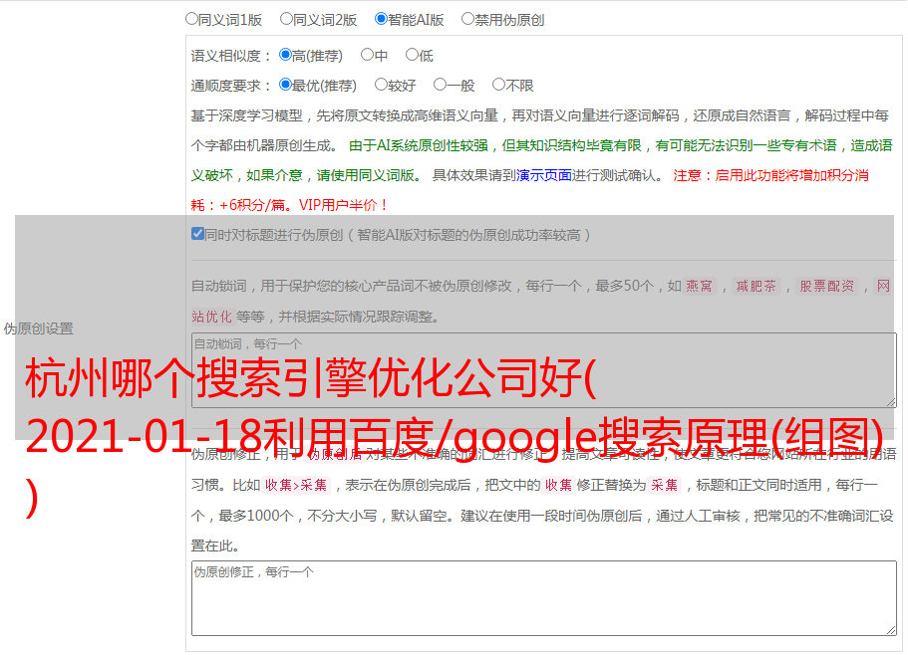Set 通顺度要求 to 较好
The image size is (908, 655).
(x=381, y=85)
